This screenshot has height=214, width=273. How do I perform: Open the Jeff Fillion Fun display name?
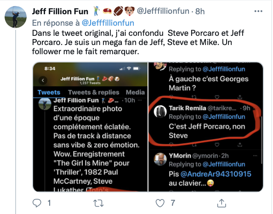tap(60, 11)
